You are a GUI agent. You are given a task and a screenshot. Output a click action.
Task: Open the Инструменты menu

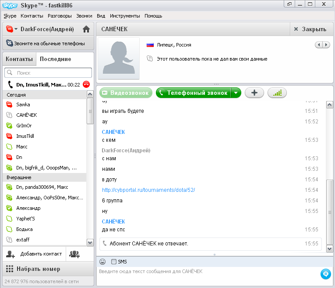click(125, 16)
